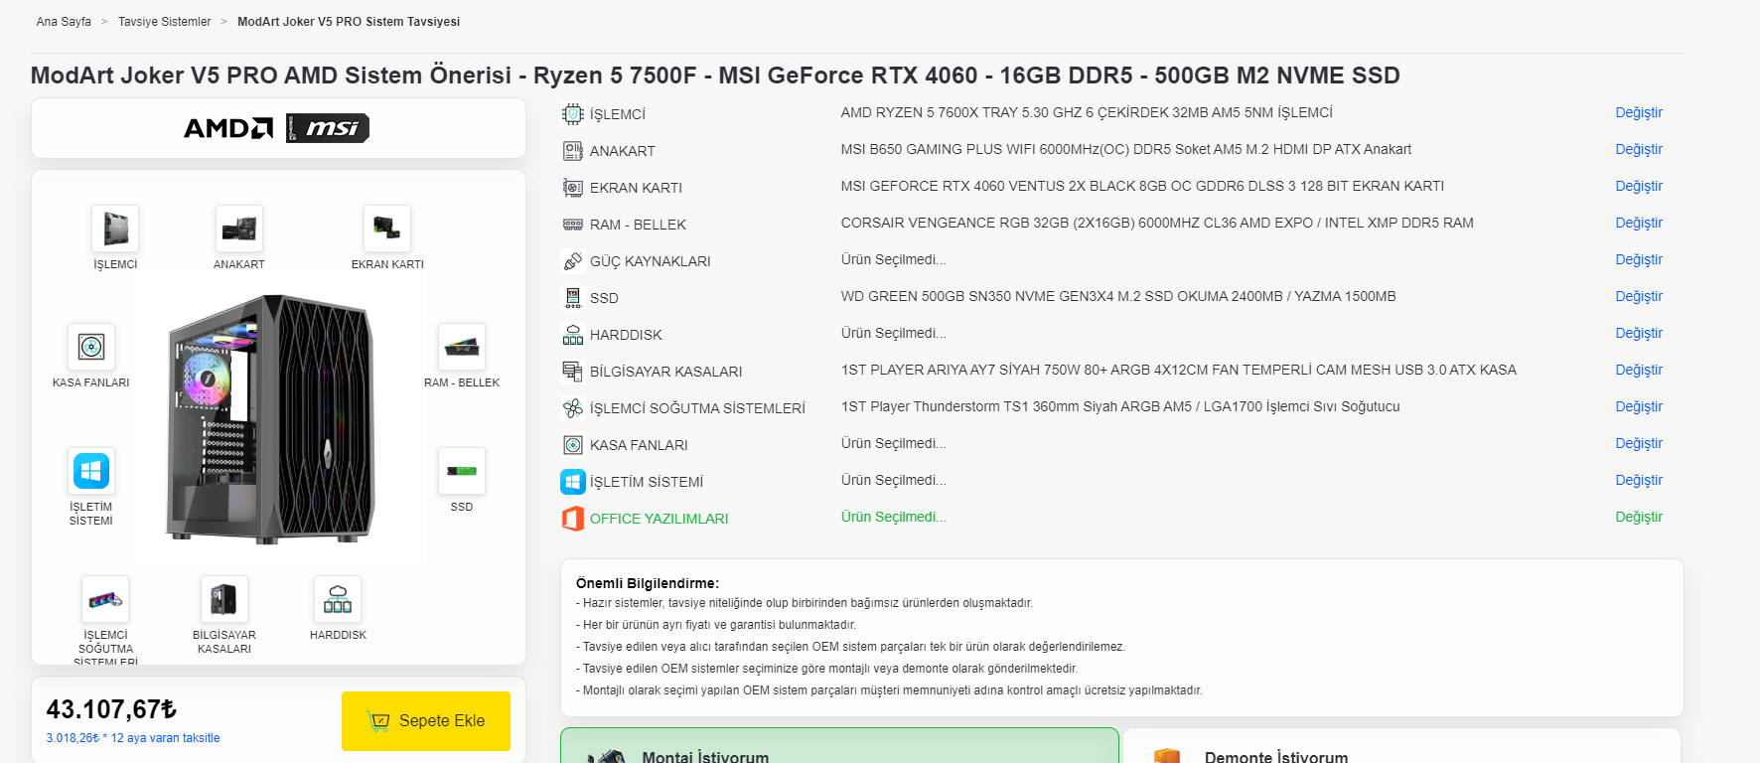
Task: Click the İşlemci Soğutma Sistemleri thumbnail in the diagram
Action: (x=105, y=599)
